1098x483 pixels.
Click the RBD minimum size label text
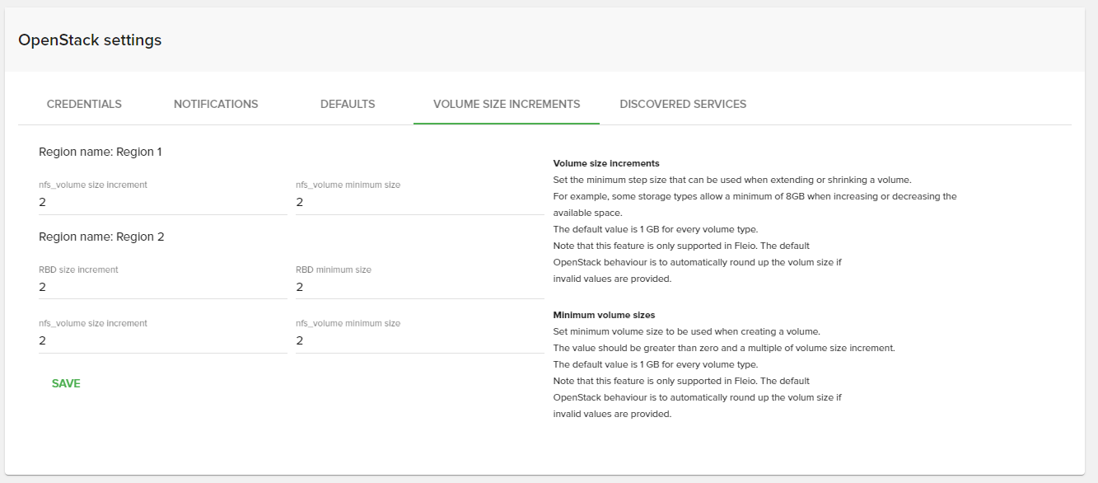[x=334, y=270]
